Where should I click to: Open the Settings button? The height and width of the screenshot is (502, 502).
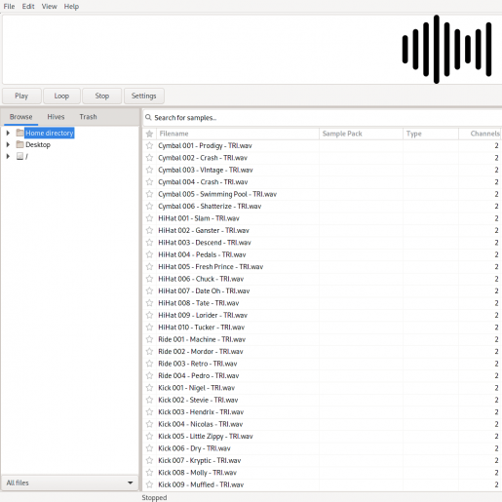144,96
